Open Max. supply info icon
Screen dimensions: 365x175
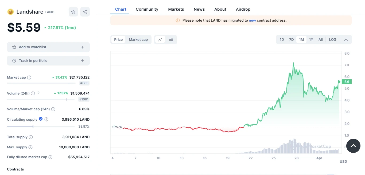coord(30,147)
